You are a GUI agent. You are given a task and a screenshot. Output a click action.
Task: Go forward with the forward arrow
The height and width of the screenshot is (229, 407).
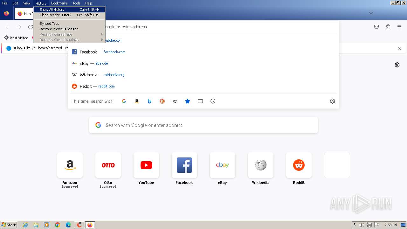(19, 27)
